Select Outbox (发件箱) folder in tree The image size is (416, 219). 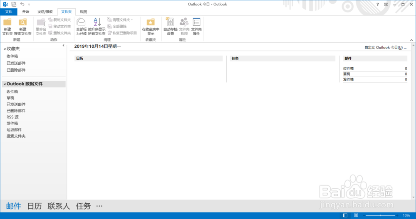tap(12, 124)
